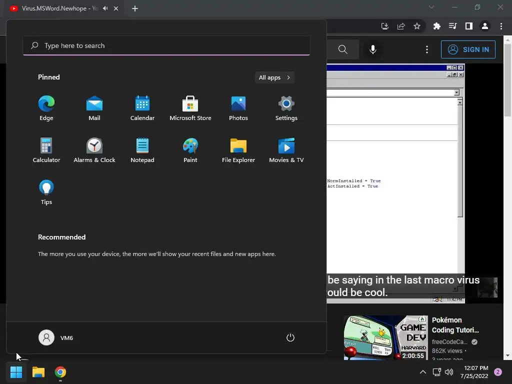
Task: Open Chrome extensions puzzle icon
Action: (x=436, y=26)
